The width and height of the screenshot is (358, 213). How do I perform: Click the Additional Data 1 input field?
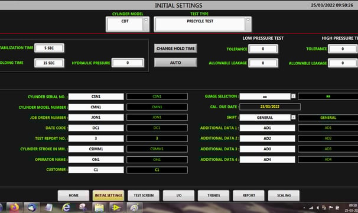tap(267, 128)
